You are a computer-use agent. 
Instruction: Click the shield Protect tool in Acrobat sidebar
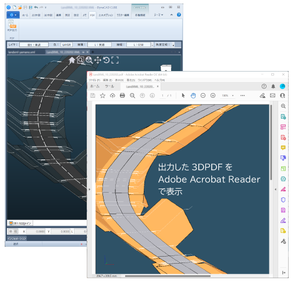[283, 200]
